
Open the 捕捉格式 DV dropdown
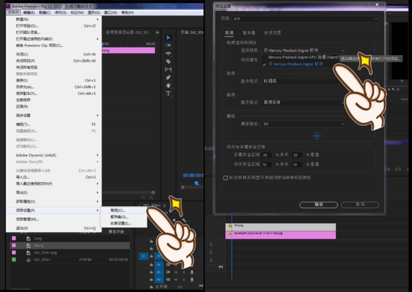coord(304,124)
